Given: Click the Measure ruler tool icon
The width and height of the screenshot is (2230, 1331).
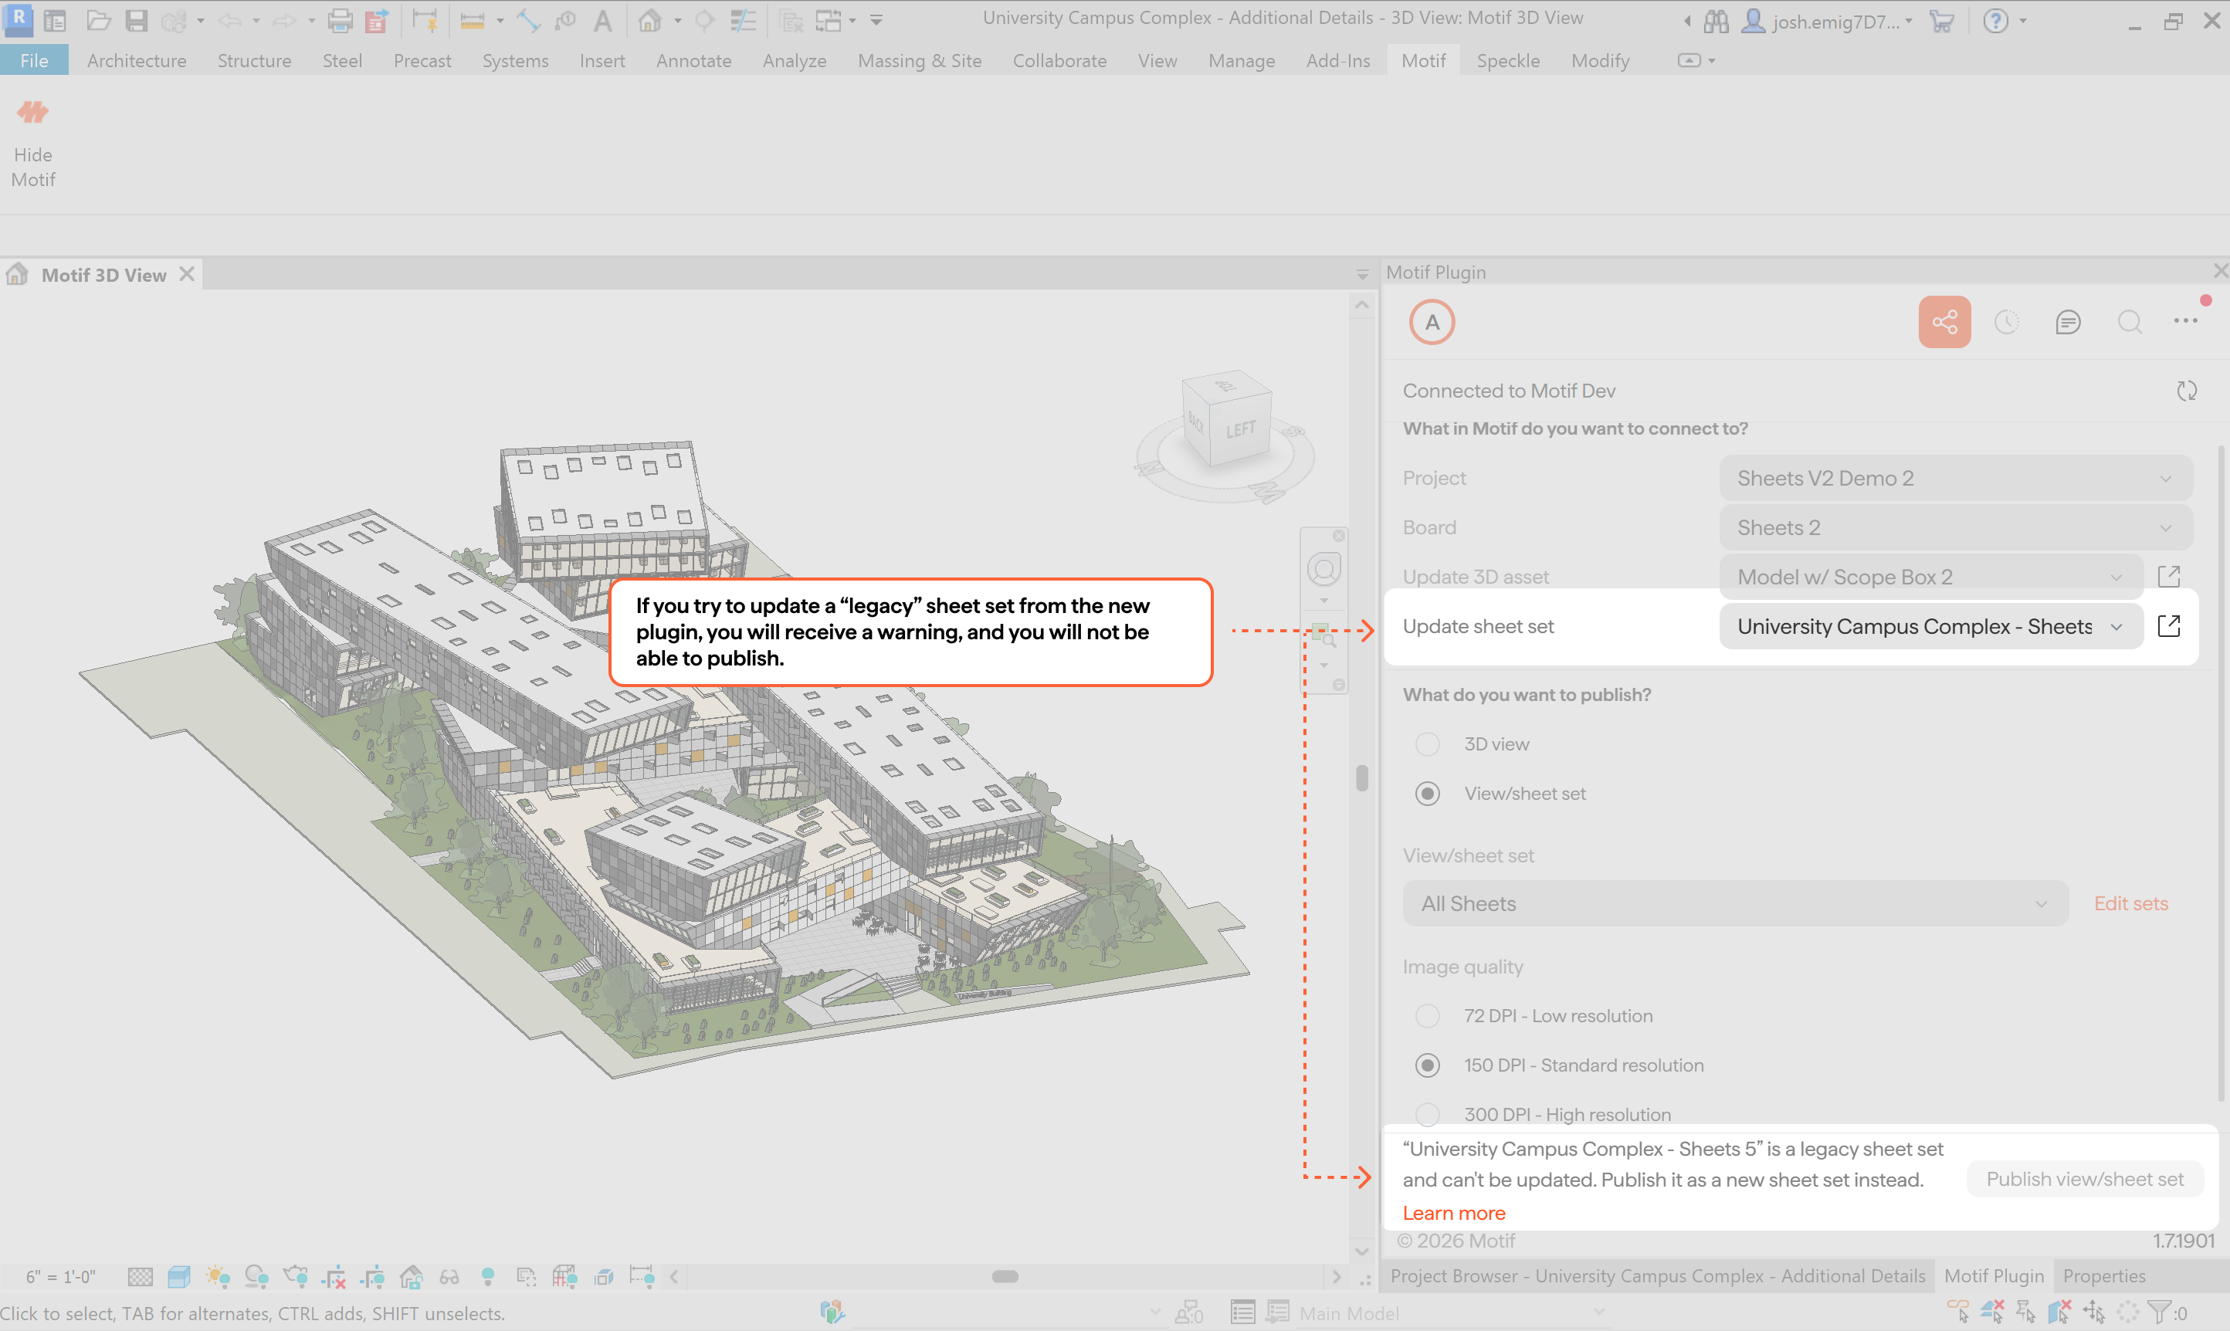Looking at the screenshot, I should click(472, 20).
